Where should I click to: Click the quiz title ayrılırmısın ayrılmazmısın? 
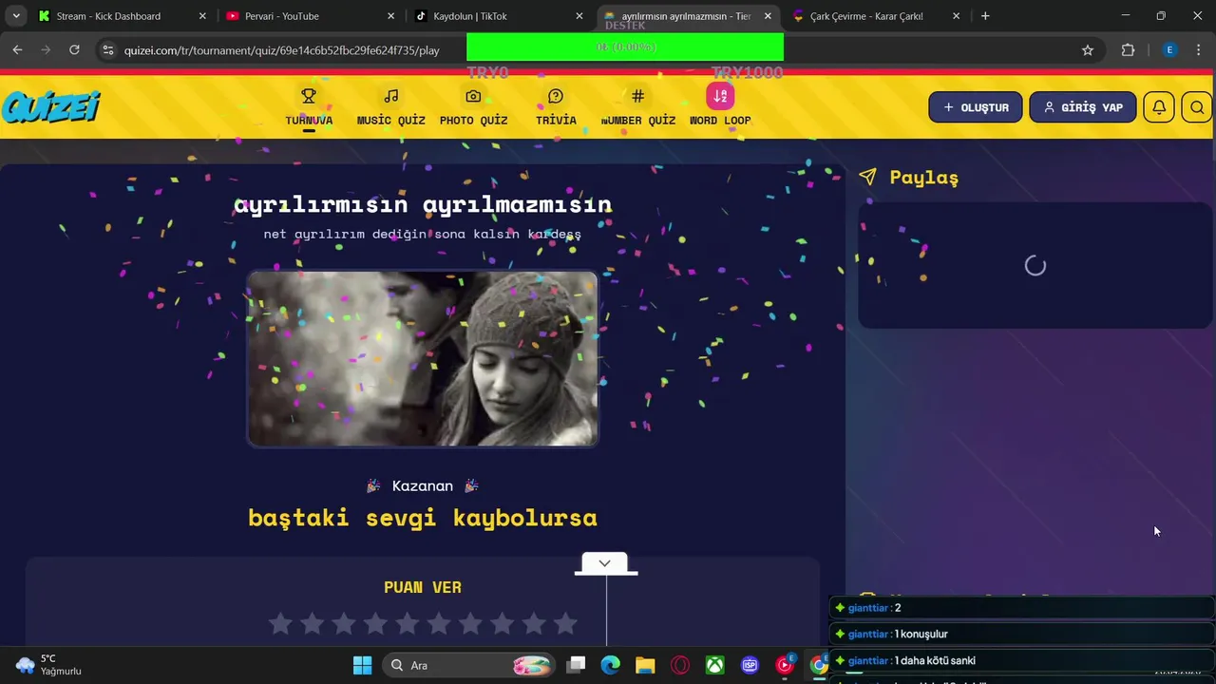423,204
